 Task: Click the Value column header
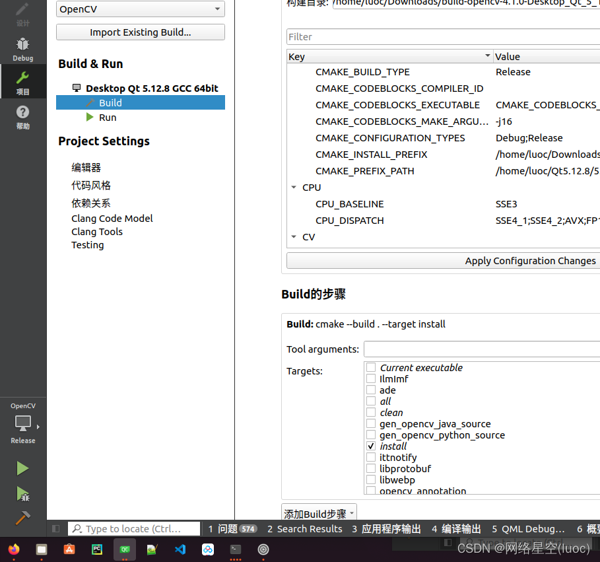(547, 57)
